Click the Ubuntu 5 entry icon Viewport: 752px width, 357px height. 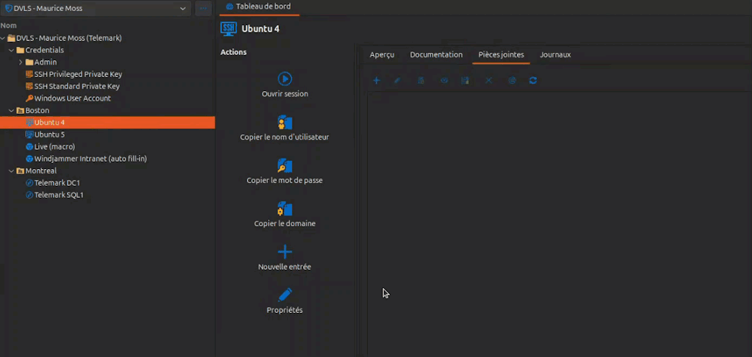click(x=29, y=134)
